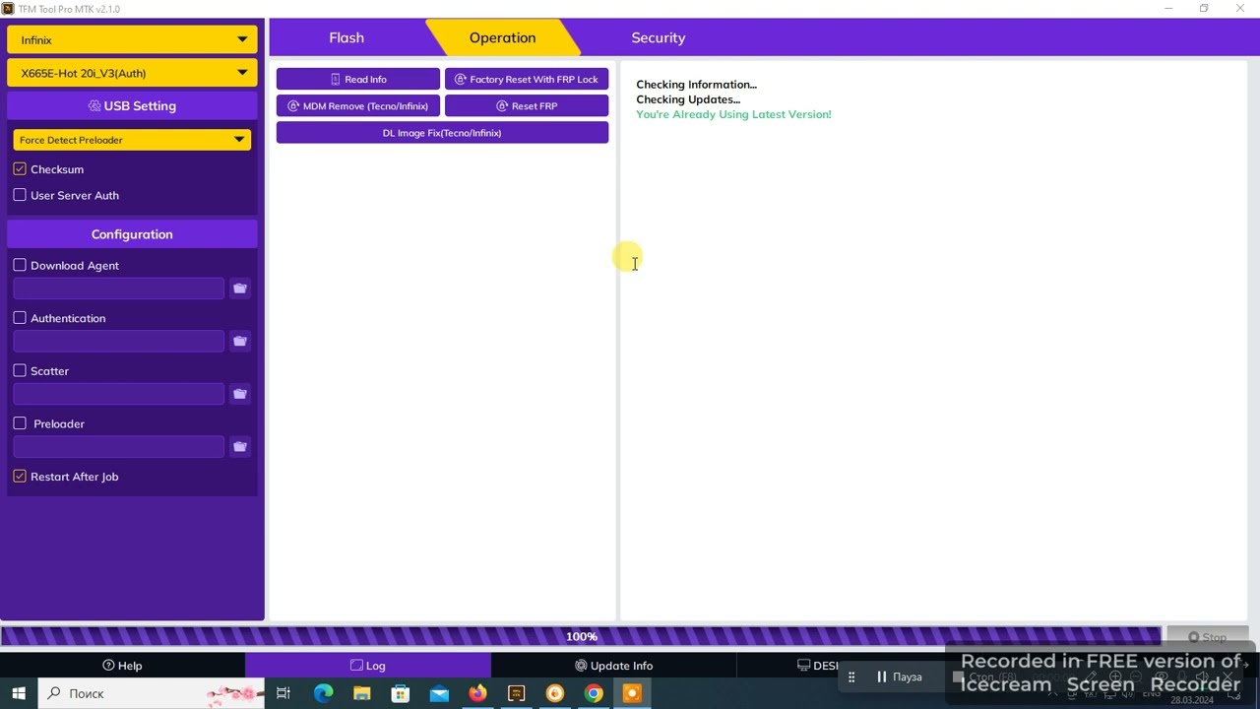
Task: Open the Help tab at bottom
Action: coord(123,666)
